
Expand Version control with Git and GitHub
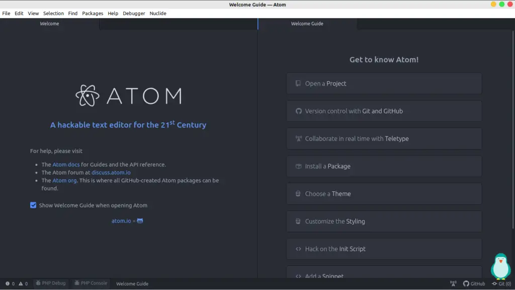[x=384, y=111]
